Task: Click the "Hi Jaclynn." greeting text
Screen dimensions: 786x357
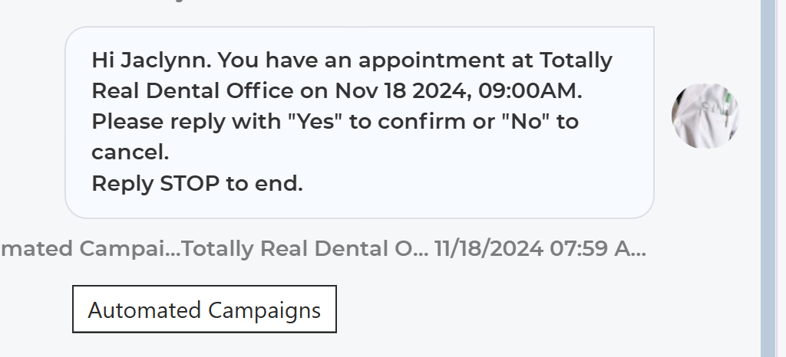Action: [151, 61]
